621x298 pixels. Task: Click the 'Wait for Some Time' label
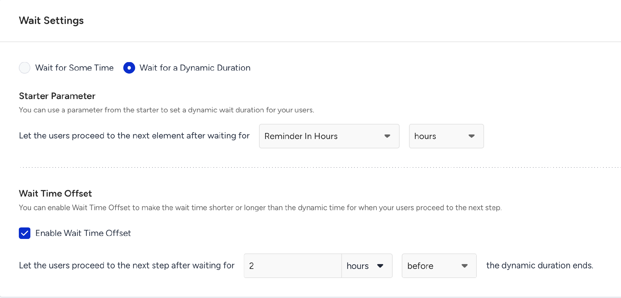pos(74,68)
